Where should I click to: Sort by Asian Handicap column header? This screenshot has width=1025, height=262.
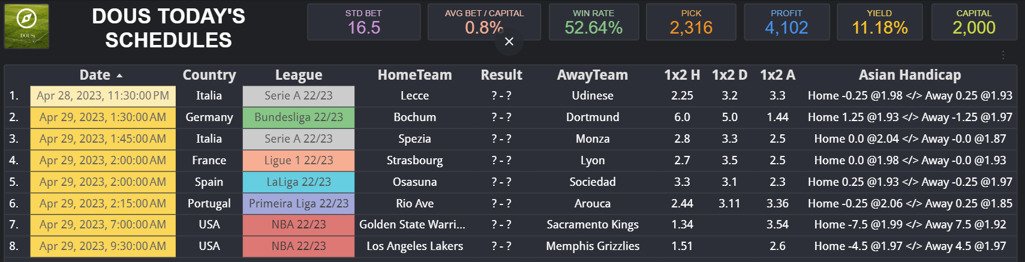(x=909, y=75)
